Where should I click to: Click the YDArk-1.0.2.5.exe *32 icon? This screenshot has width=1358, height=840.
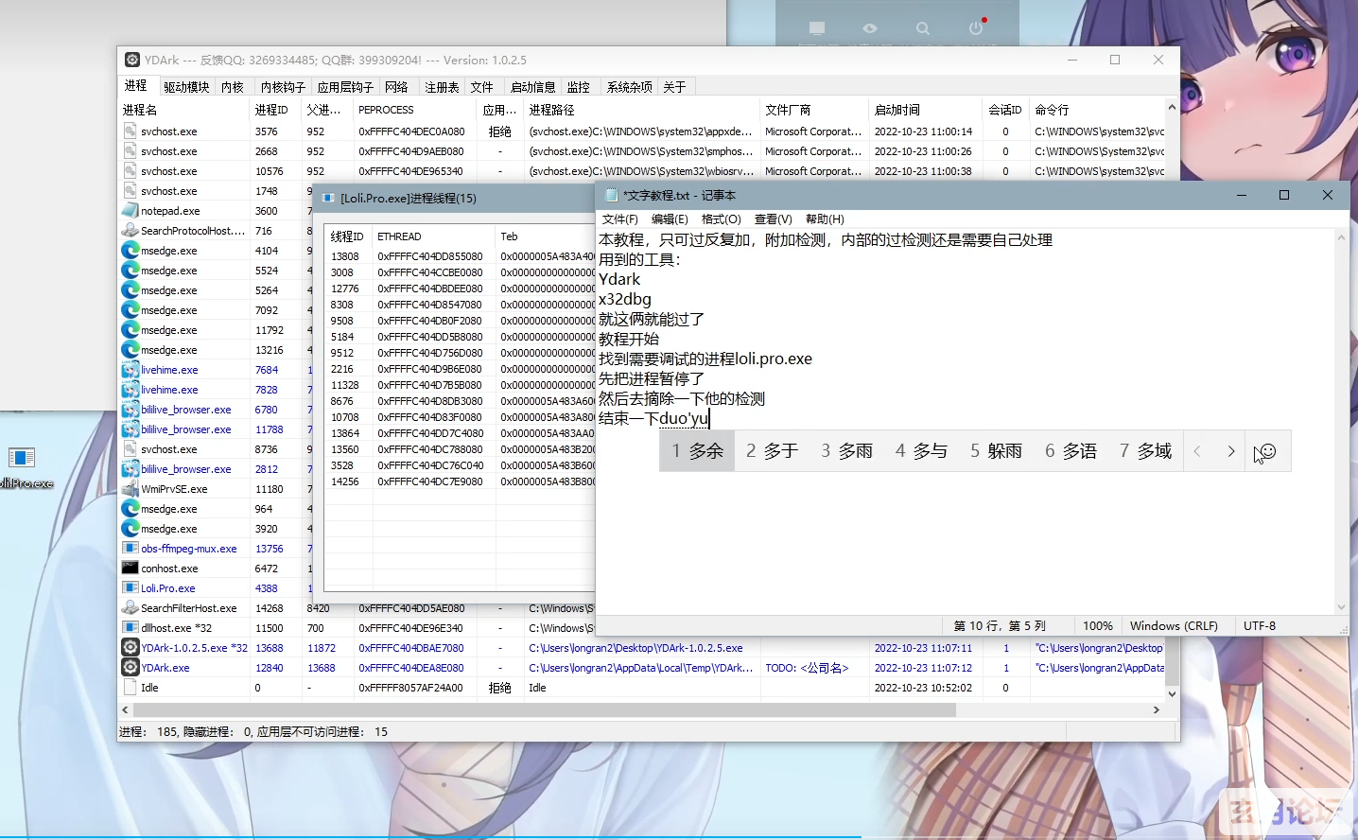(x=131, y=648)
